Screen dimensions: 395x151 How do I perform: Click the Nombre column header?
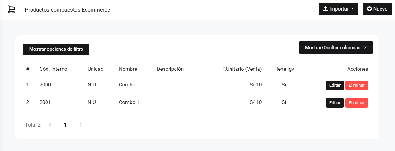[x=128, y=69]
